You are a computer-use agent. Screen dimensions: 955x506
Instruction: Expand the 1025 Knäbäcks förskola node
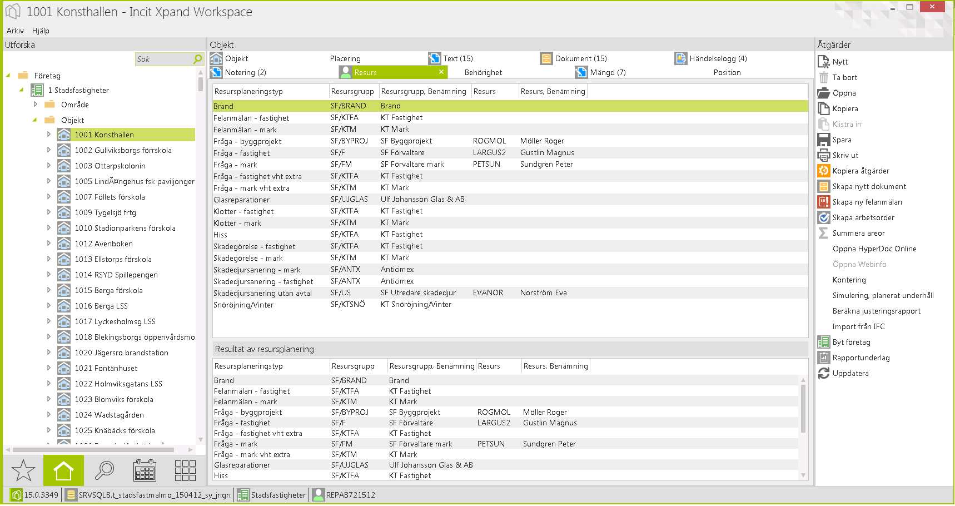[49, 430]
